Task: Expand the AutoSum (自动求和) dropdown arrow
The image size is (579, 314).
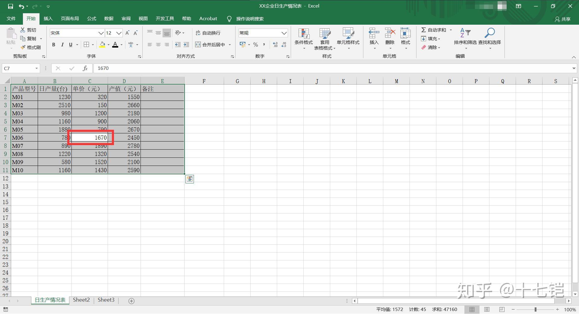Action: coord(451,30)
